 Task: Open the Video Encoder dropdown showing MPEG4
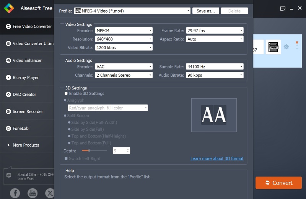pos(124,31)
